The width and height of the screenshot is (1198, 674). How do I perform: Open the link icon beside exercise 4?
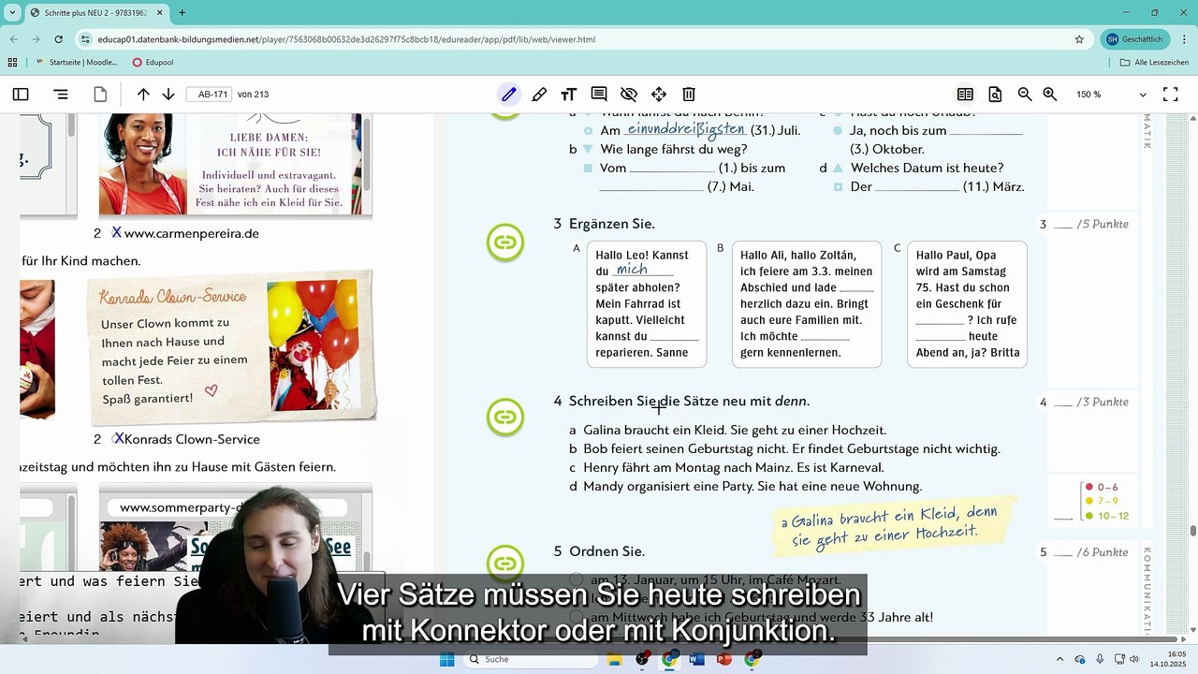pos(505,417)
